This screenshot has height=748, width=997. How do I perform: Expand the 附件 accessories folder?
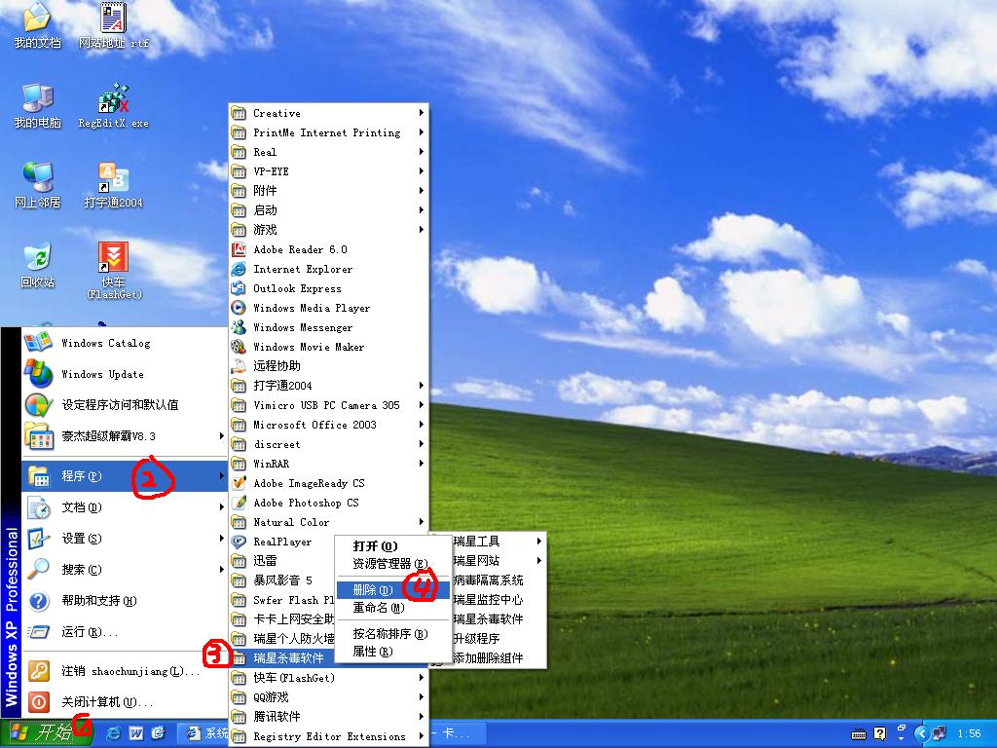328,191
